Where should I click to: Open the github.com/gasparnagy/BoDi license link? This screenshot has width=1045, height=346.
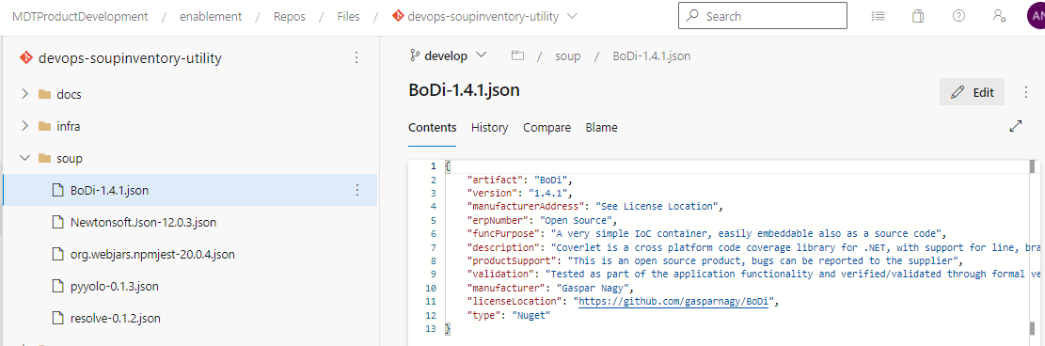tap(674, 301)
